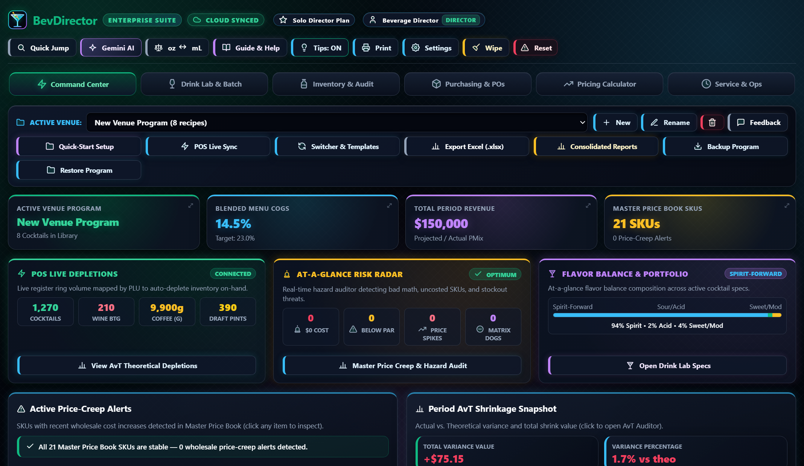Open Quick Jump search
The image size is (804, 466).
(43, 48)
